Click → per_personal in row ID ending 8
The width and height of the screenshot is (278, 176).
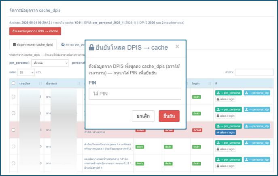tap(229, 93)
